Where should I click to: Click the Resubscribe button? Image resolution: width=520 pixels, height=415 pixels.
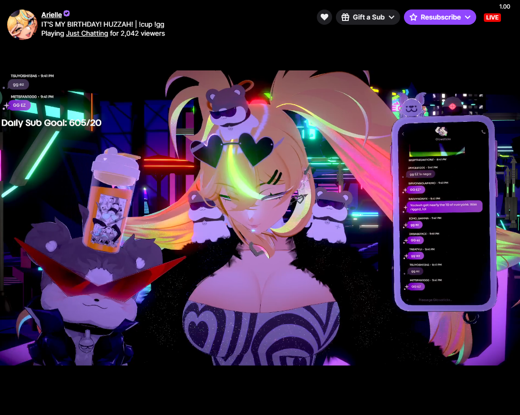(x=440, y=17)
